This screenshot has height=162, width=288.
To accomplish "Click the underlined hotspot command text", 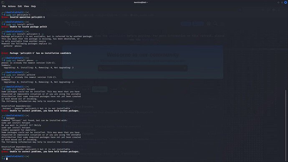I will 10,118.
